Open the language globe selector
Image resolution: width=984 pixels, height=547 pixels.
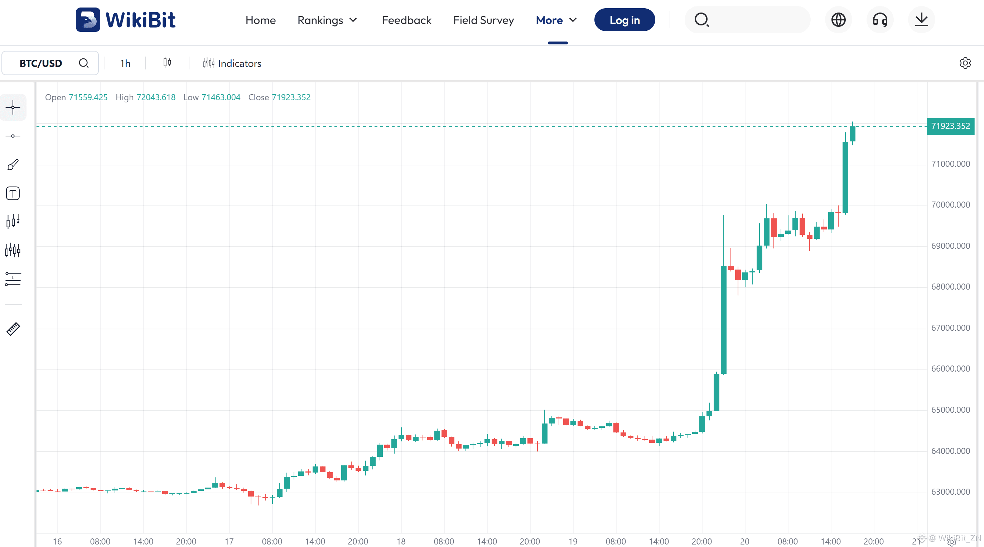point(839,20)
